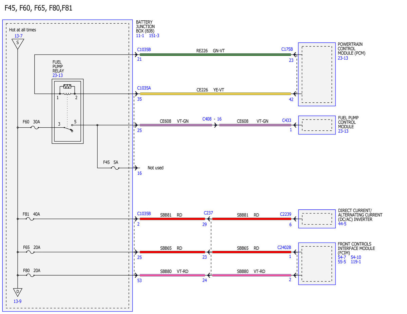This screenshot has width=407, height=314.
Task: Select the F81 40A fuse symbol
Action: [x=30, y=219]
